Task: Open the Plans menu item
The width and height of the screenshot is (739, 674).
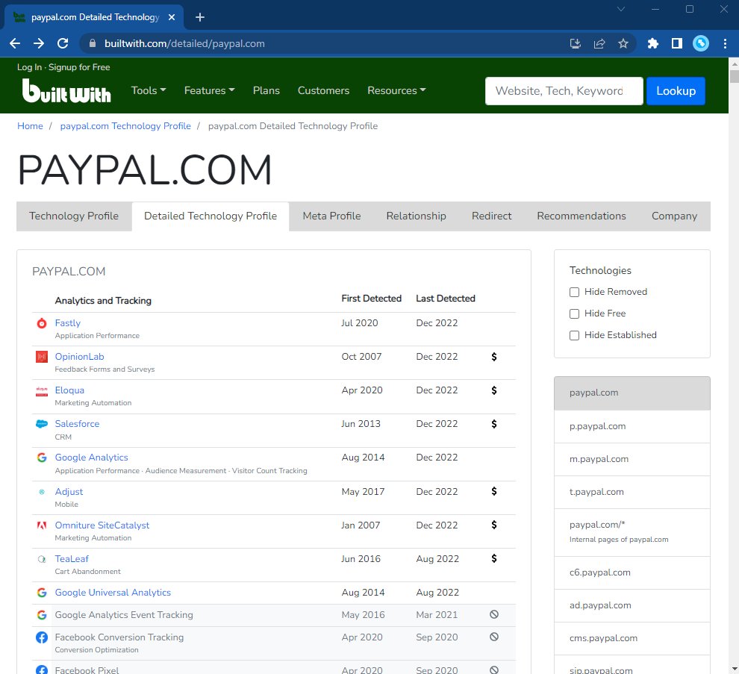Action: (266, 90)
